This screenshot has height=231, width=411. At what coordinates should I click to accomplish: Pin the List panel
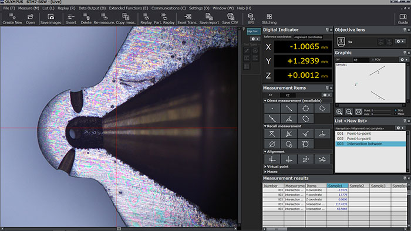405,121
